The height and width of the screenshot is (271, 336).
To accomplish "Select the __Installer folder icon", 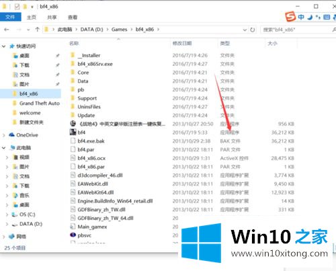I will 73,55.
